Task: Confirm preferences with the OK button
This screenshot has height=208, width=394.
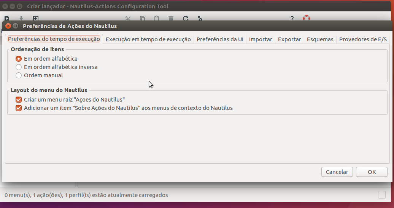Action: (372, 172)
